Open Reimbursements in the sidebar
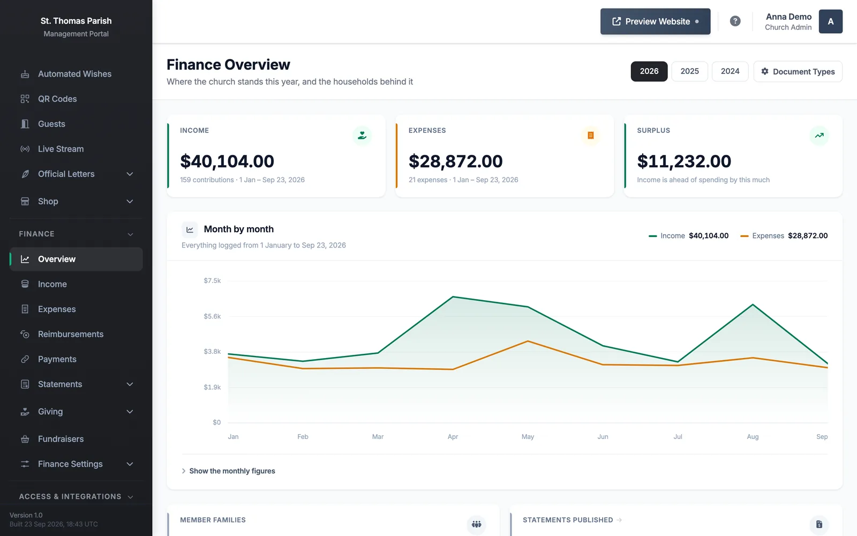The height and width of the screenshot is (536, 857). pyautogui.click(x=76, y=334)
